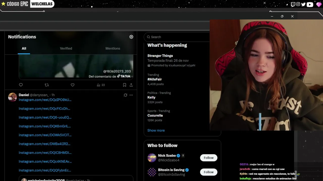This screenshot has width=323, height=181.
Task: Click Bitcoin is Saving's verified badge
Action: [x=187, y=170]
